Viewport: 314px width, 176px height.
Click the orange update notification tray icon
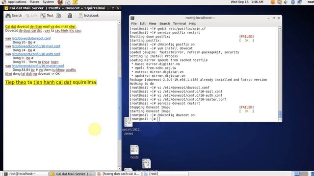point(273,2)
